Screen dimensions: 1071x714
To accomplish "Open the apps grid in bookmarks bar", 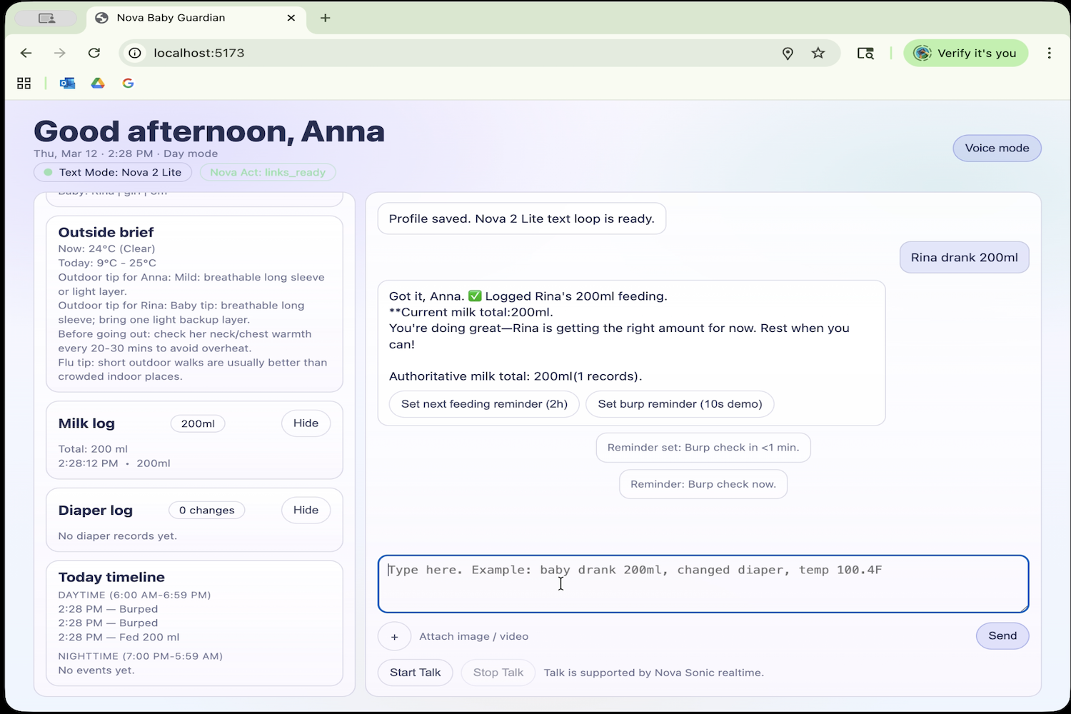I will (x=24, y=84).
